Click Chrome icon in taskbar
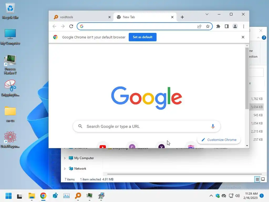The height and width of the screenshot is (202, 269). coord(43,196)
